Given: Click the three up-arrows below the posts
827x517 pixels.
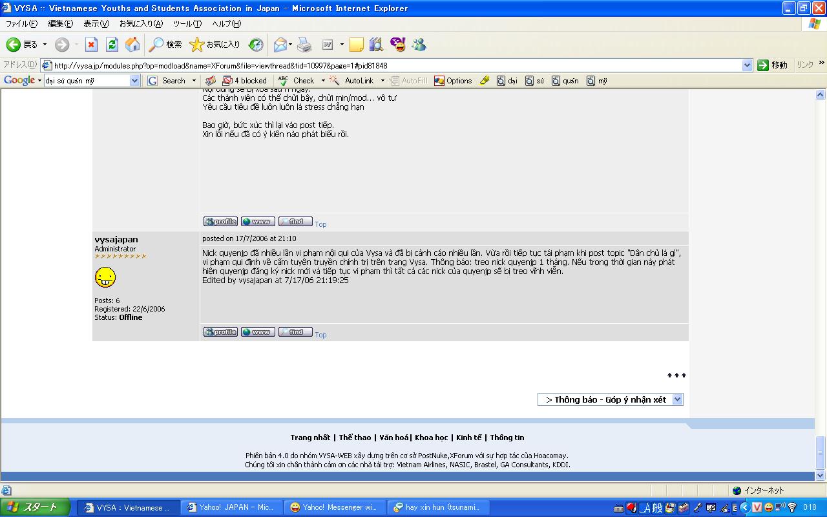Looking at the screenshot, I should 676,375.
